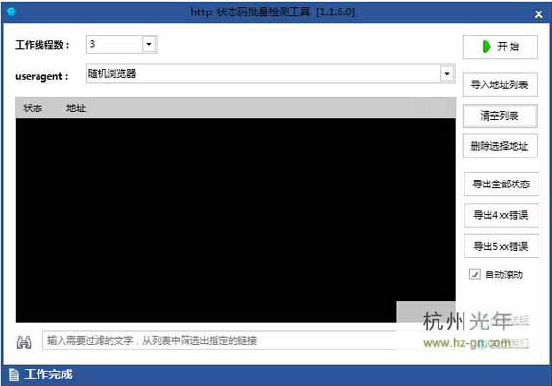Viewport: 552px width, 386px height.
Task: Close the HTTP status tool window
Action: point(539,14)
